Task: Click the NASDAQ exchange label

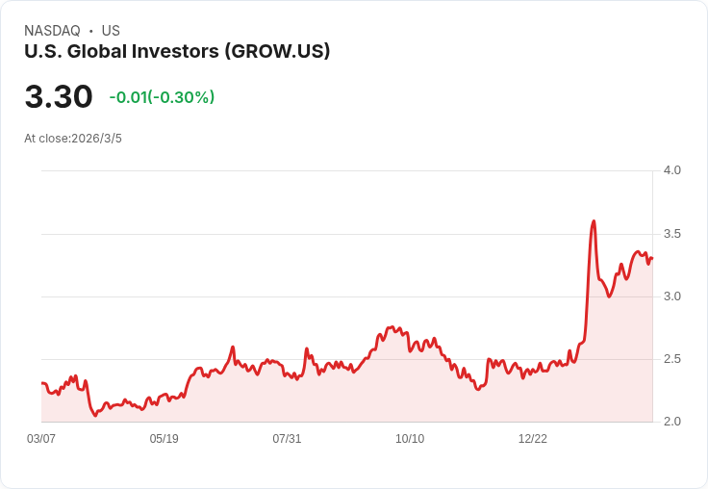Action: click(x=52, y=31)
